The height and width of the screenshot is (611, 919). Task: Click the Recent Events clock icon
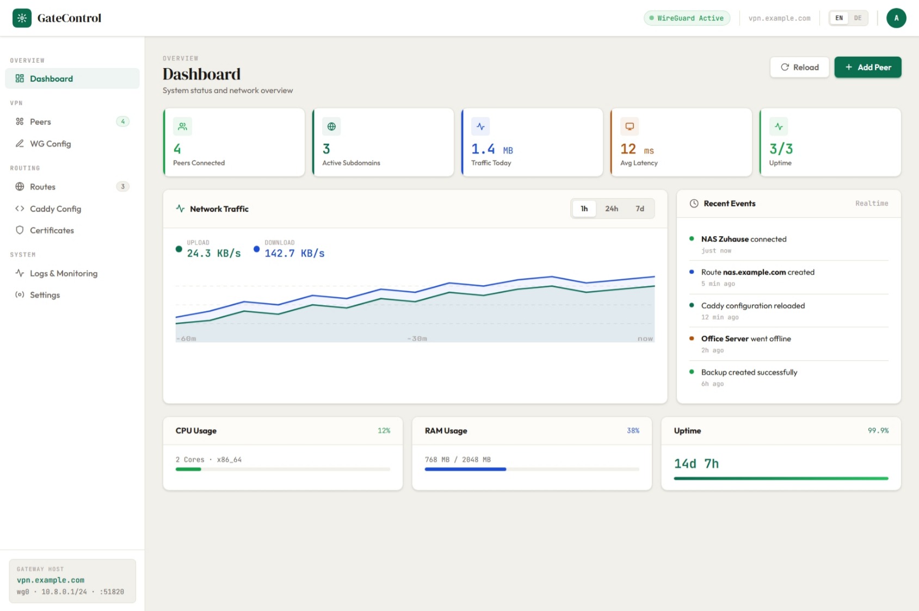(694, 203)
